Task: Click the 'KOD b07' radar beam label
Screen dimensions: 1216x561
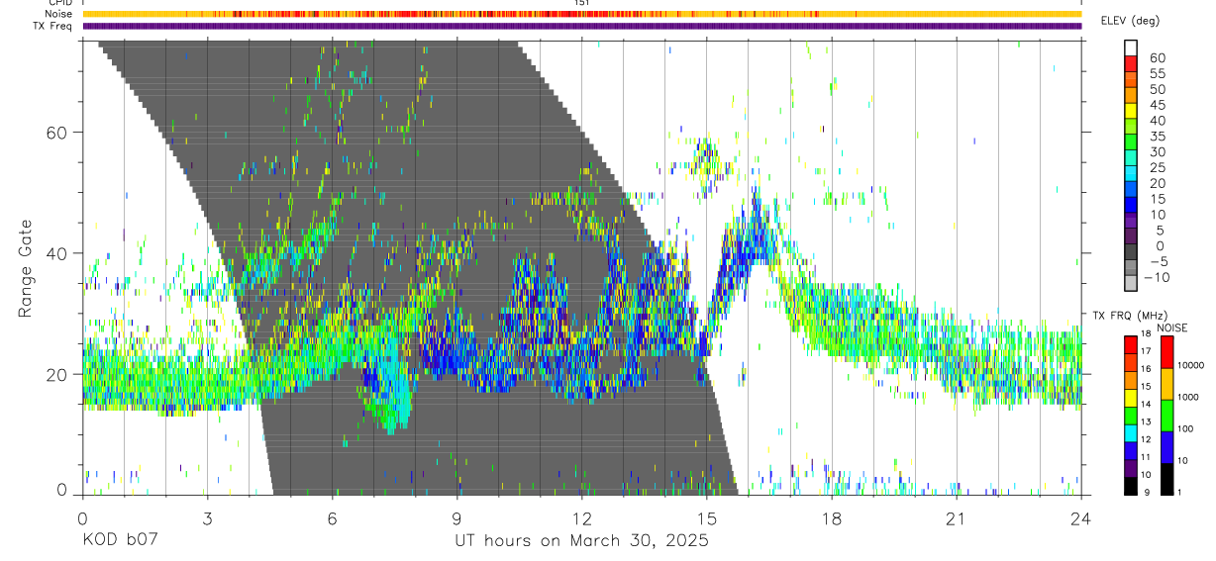Action: click(119, 541)
